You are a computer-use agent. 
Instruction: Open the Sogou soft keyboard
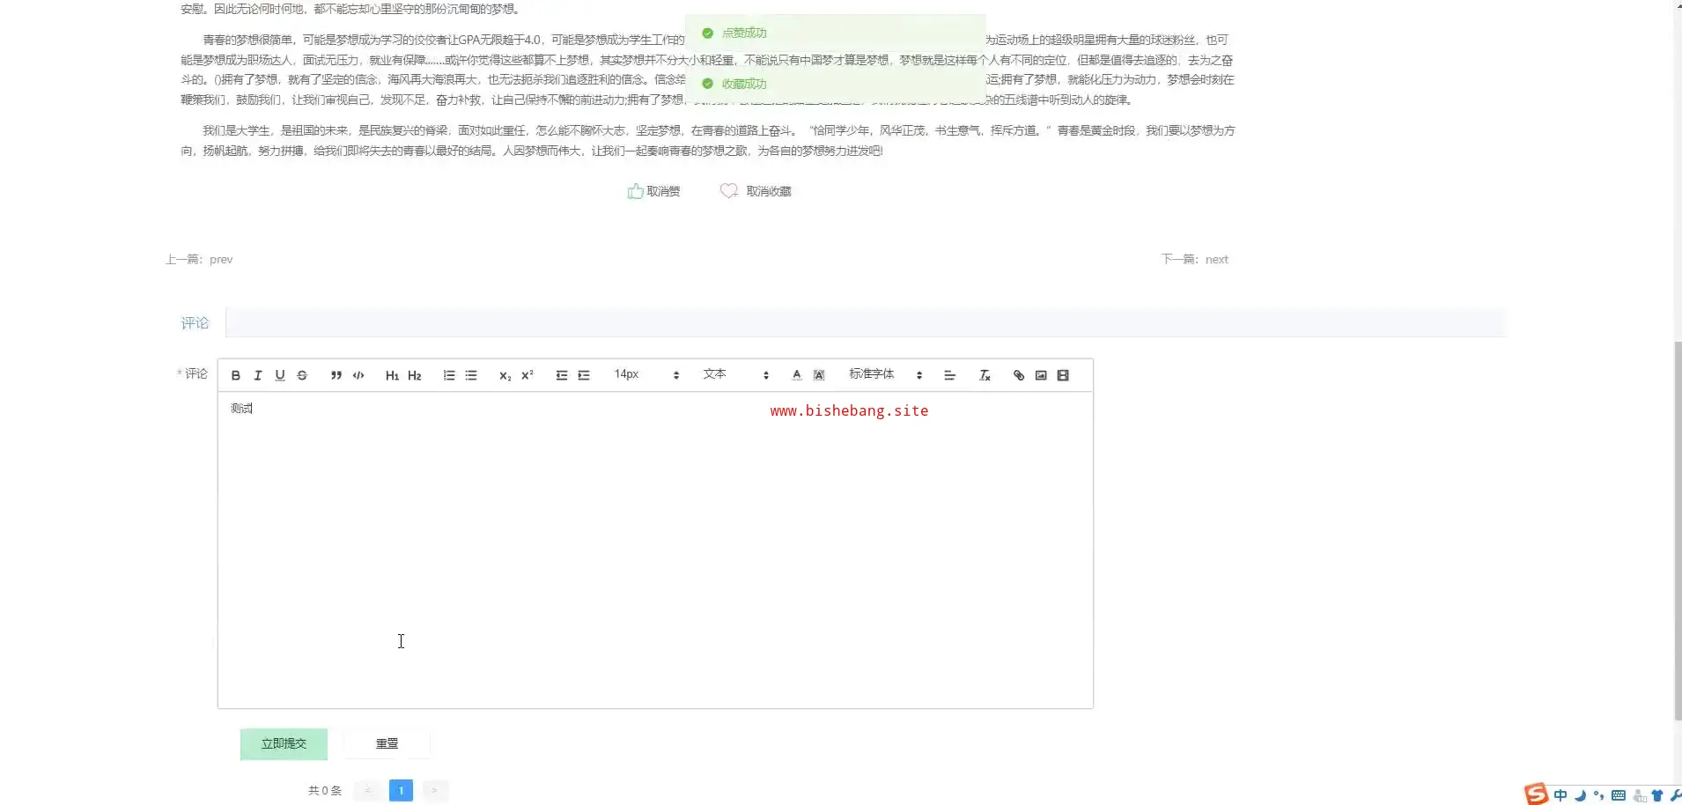1619,795
